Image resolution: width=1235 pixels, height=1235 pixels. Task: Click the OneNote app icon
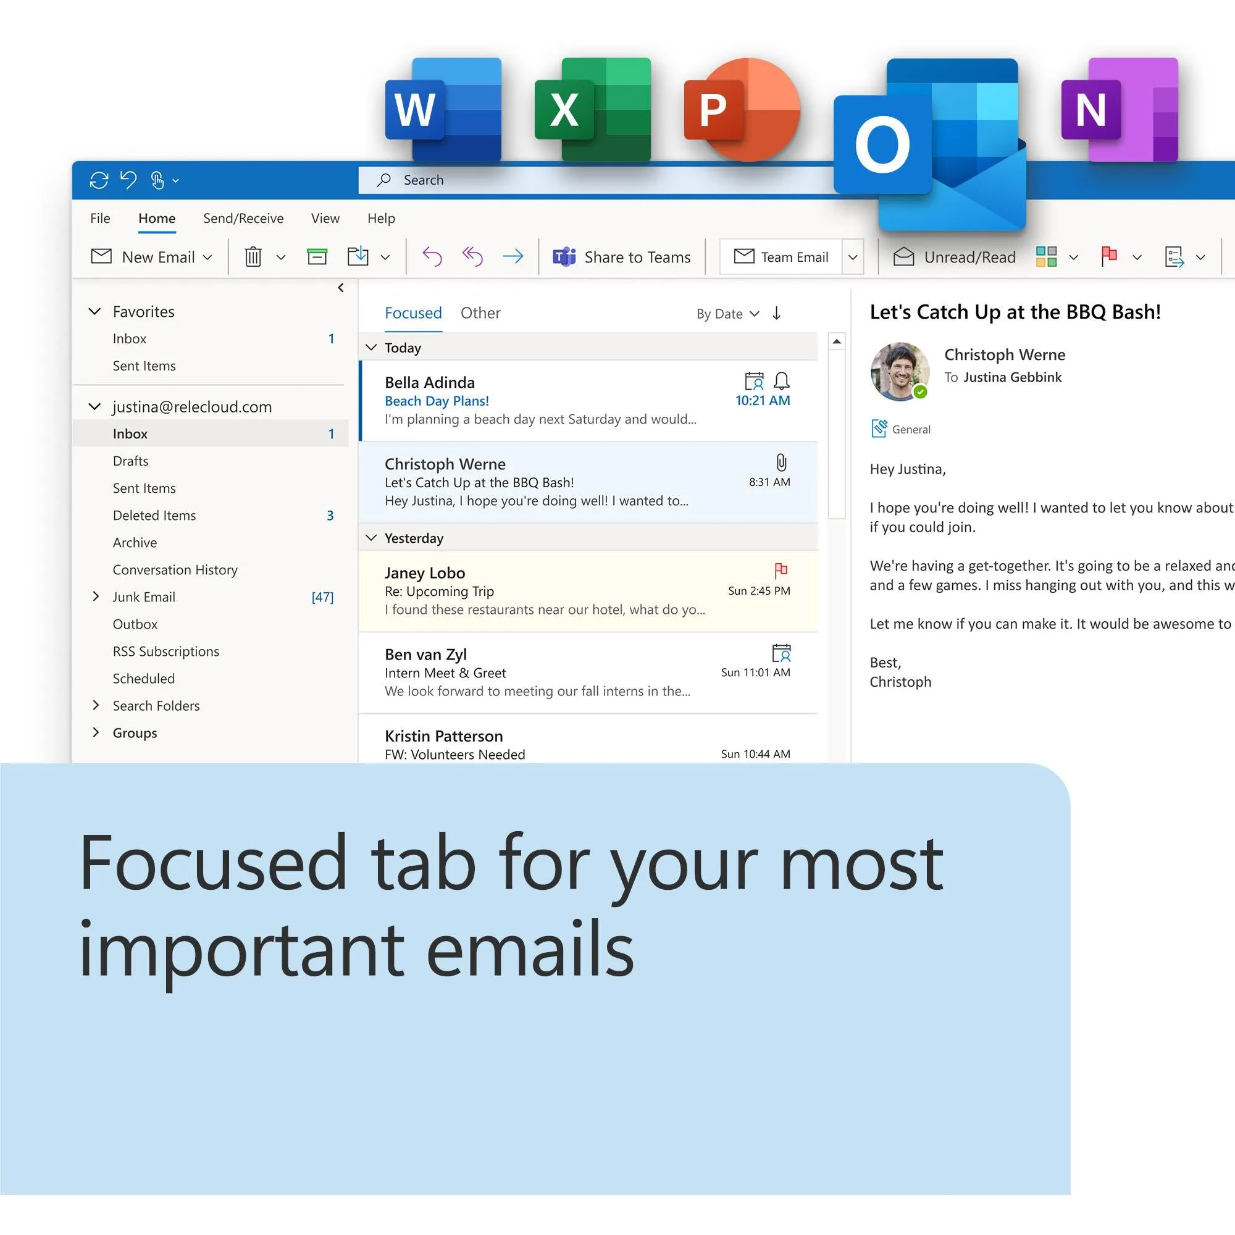point(1120,110)
